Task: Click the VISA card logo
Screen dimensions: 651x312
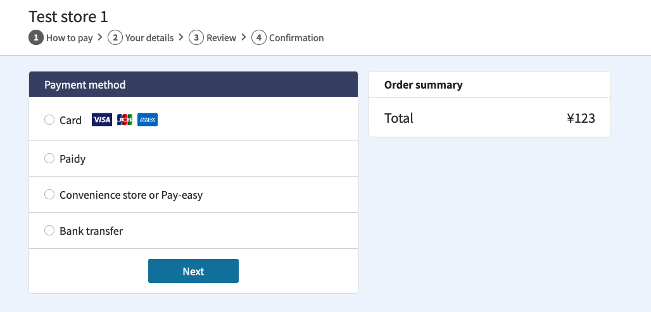Action: (x=102, y=120)
